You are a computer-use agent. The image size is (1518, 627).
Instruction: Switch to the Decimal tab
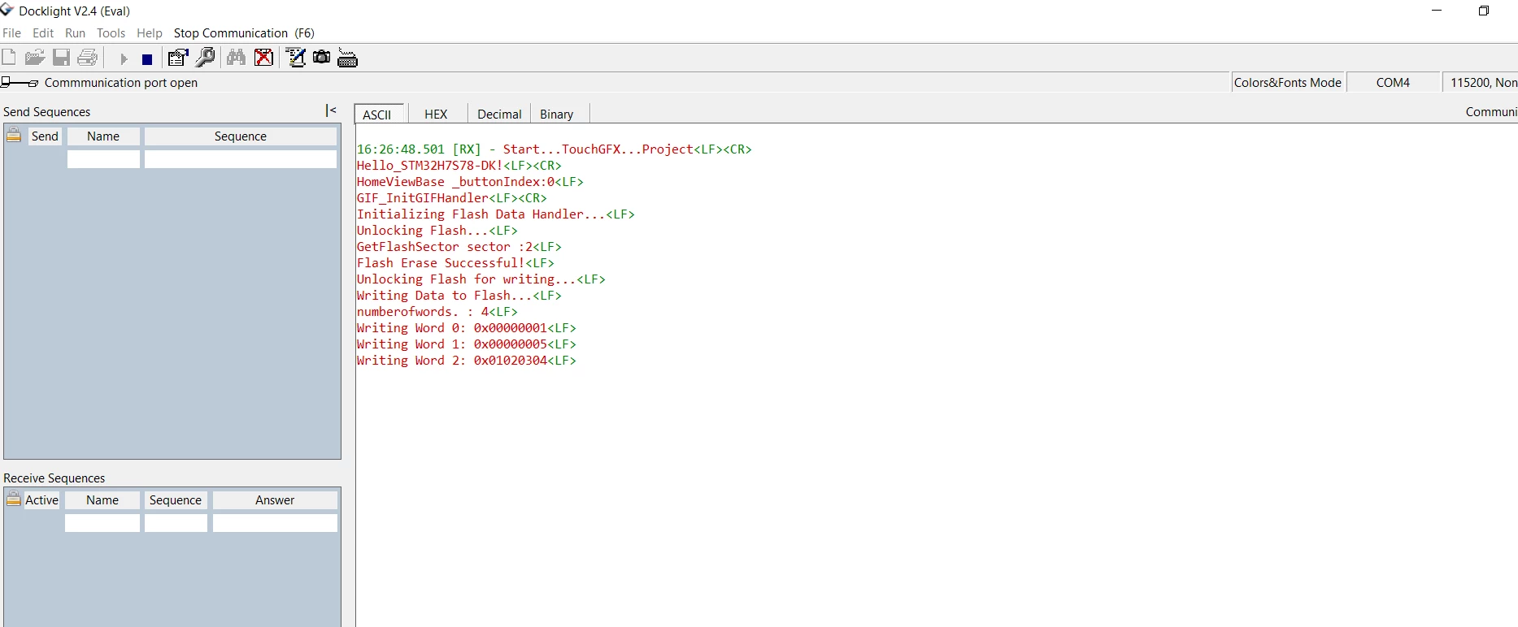click(x=499, y=115)
